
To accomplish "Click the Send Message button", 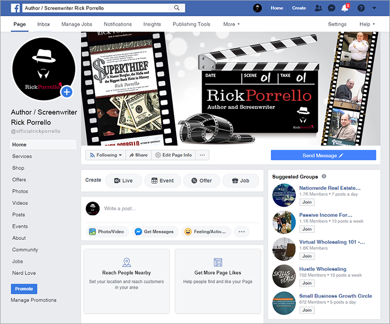I will coord(323,155).
